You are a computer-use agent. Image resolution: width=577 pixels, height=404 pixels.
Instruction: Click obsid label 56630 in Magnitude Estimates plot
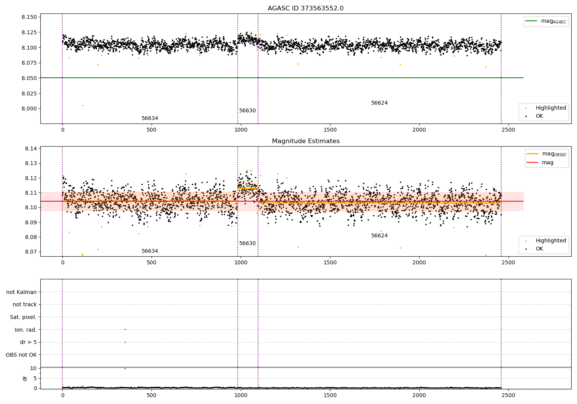tap(247, 244)
